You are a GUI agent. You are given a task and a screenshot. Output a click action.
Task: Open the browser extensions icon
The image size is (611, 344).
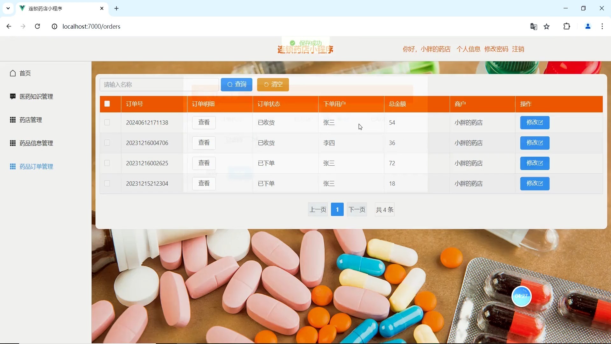click(567, 26)
